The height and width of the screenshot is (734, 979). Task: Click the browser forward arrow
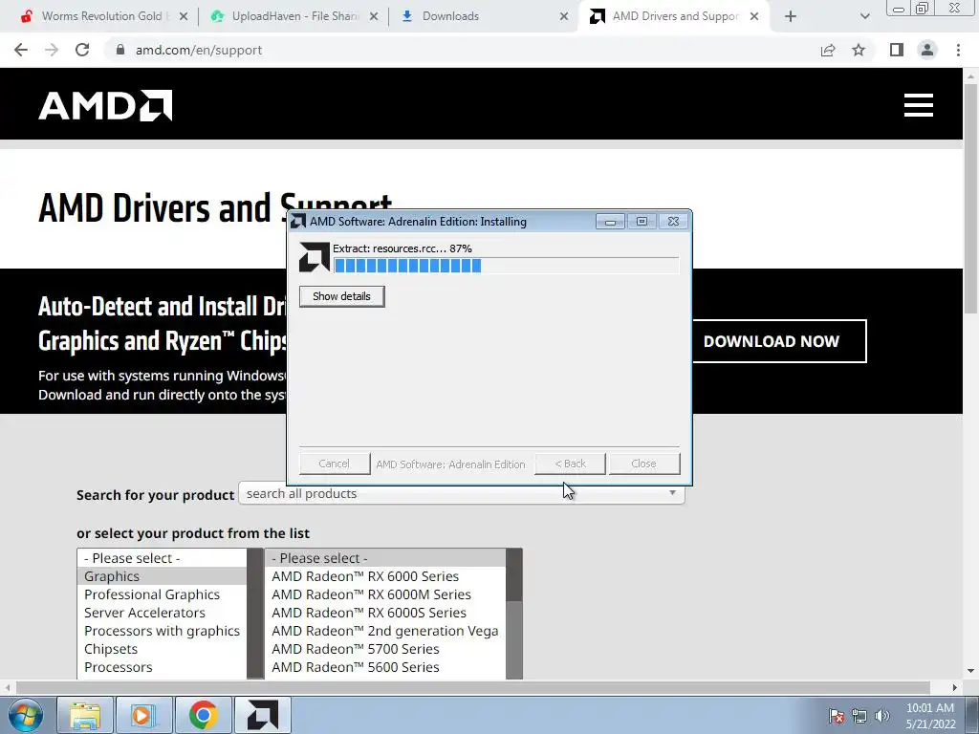coord(52,50)
